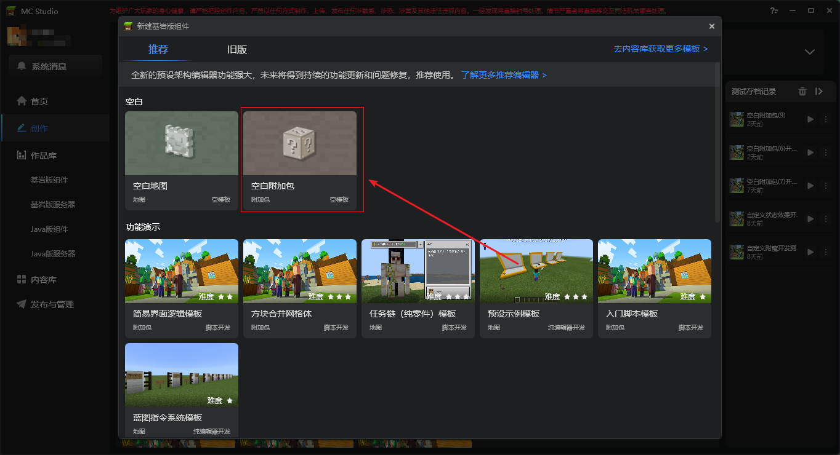
Task: Click the user avatar picture
Action: (x=17, y=36)
